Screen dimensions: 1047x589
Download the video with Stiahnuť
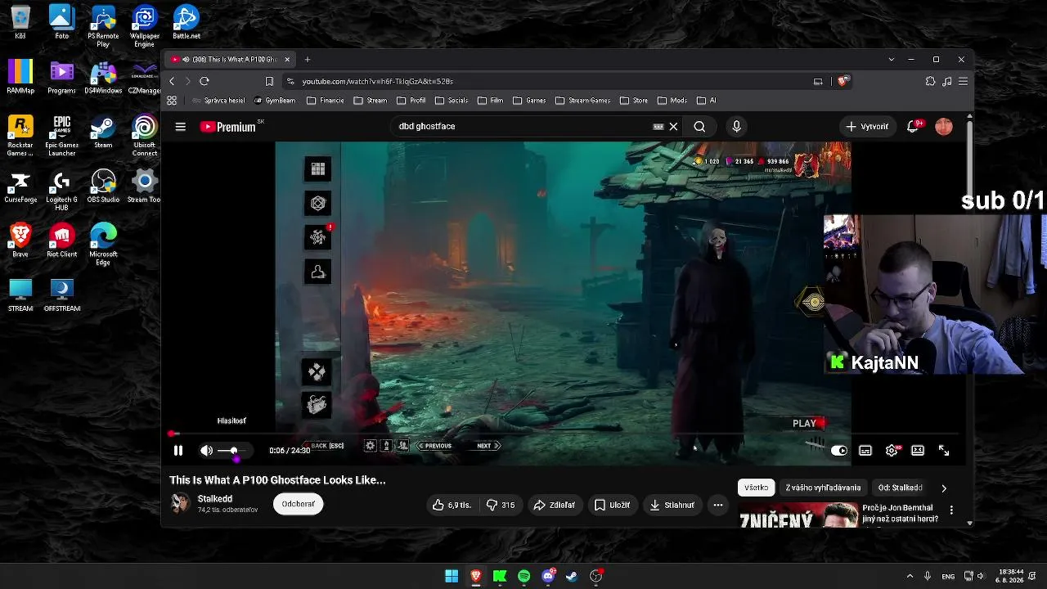click(x=672, y=505)
